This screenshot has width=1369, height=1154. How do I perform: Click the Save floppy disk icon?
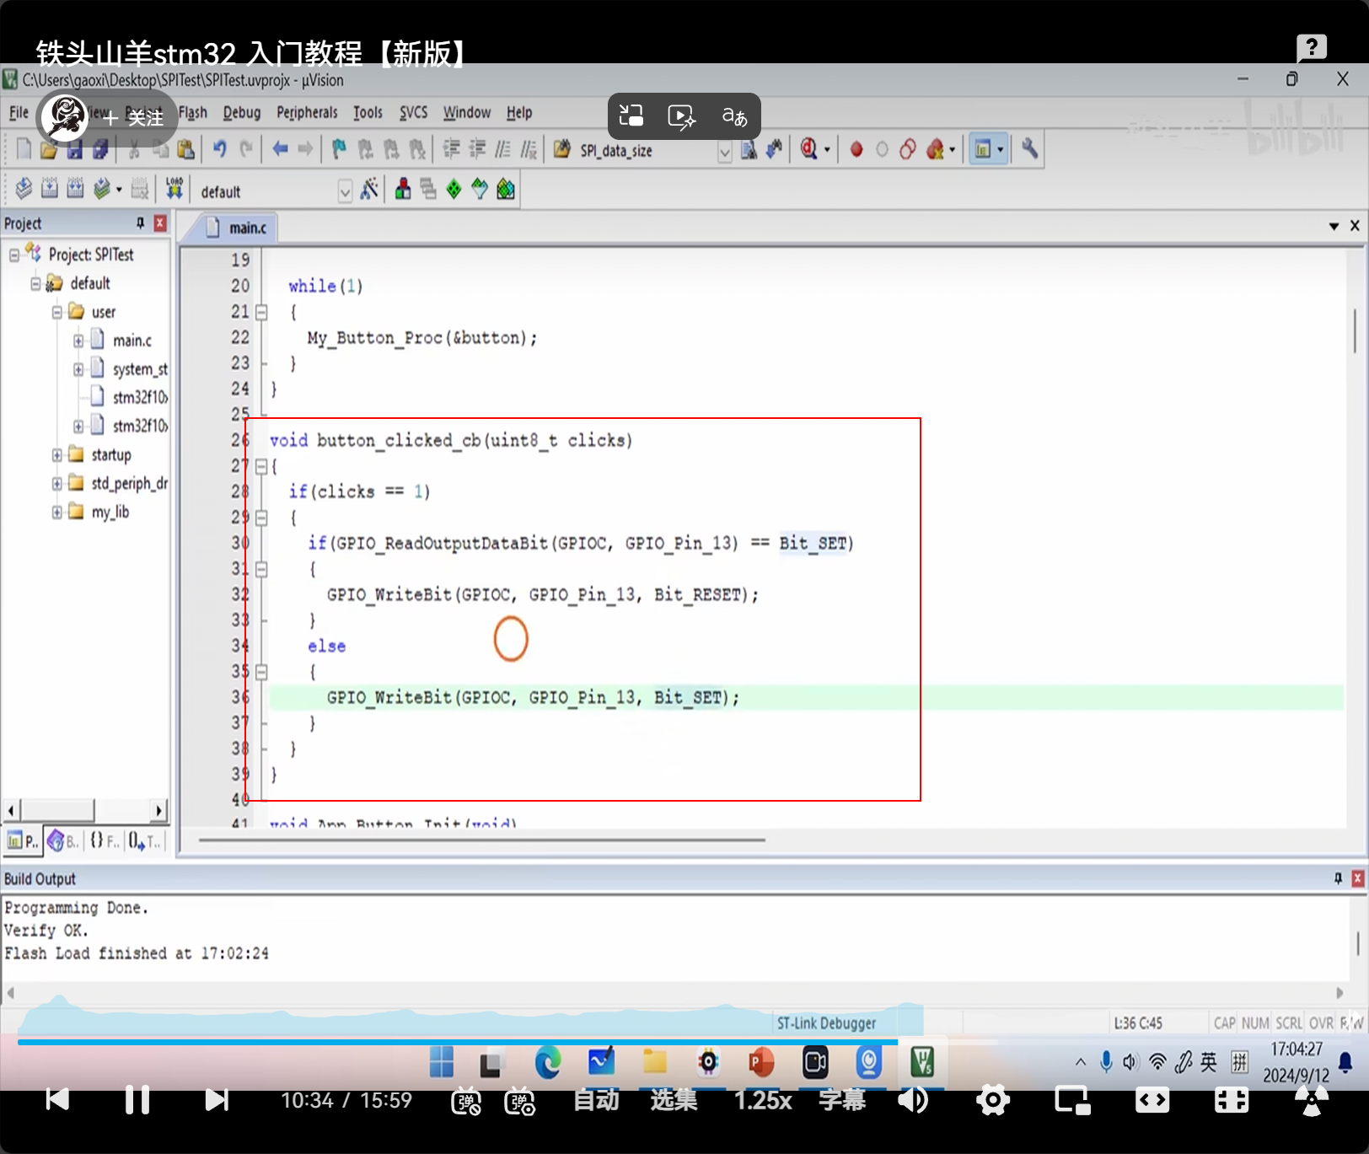click(75, 150)
